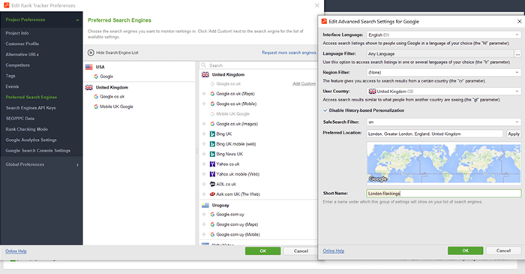Click the Apply button for Preferred Location

click(514, 134)
